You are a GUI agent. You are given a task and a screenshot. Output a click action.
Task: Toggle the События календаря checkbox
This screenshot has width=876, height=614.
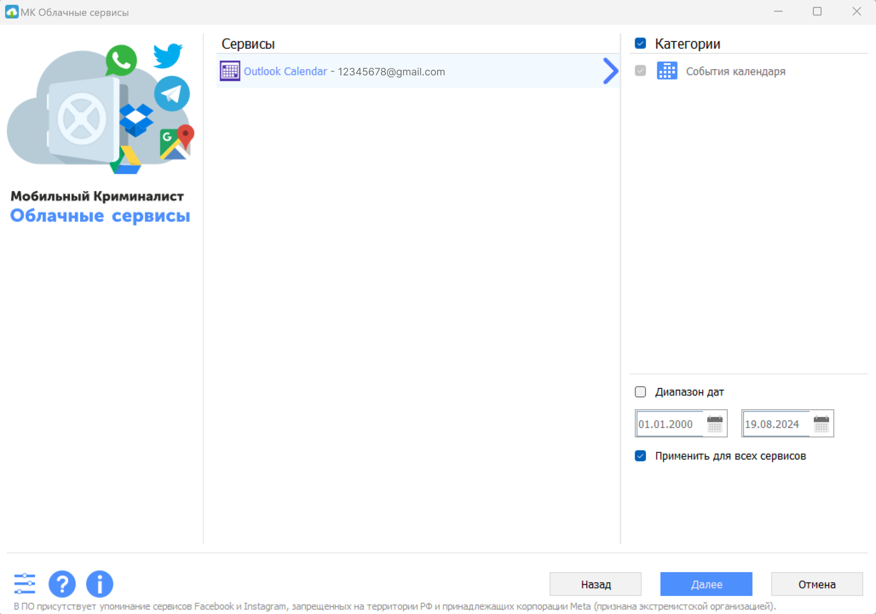coord(640,71)
